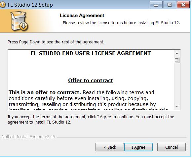Go to the previous step with Back
The width and height of the screenshot is (192, 158).
point(110,147)
